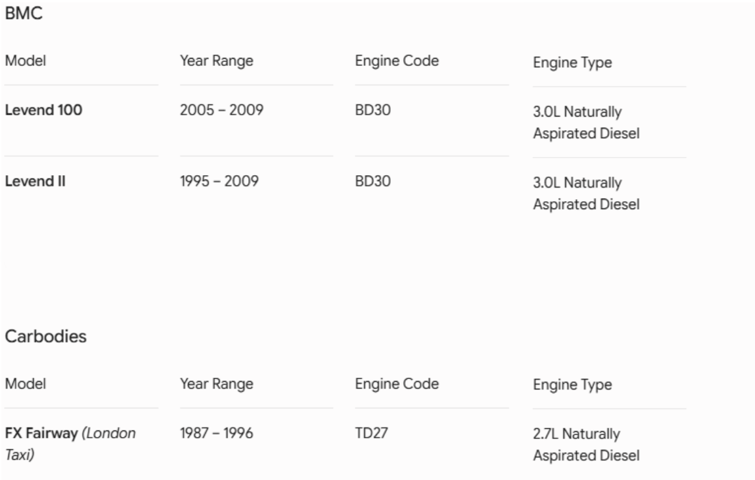This screenshot has height=480, width=755.
Task: Click engine type cell for Levend 100
Action: [586, 122]
